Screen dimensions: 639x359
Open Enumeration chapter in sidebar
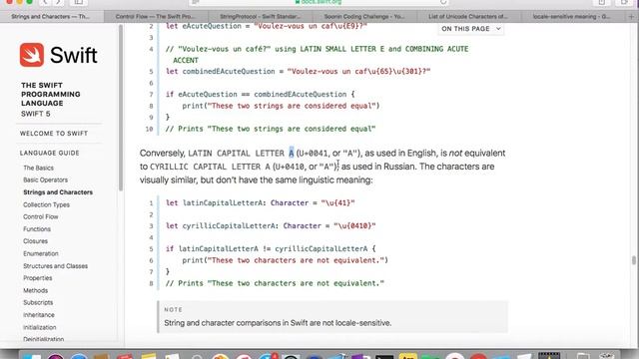click(x=41, y=253)
